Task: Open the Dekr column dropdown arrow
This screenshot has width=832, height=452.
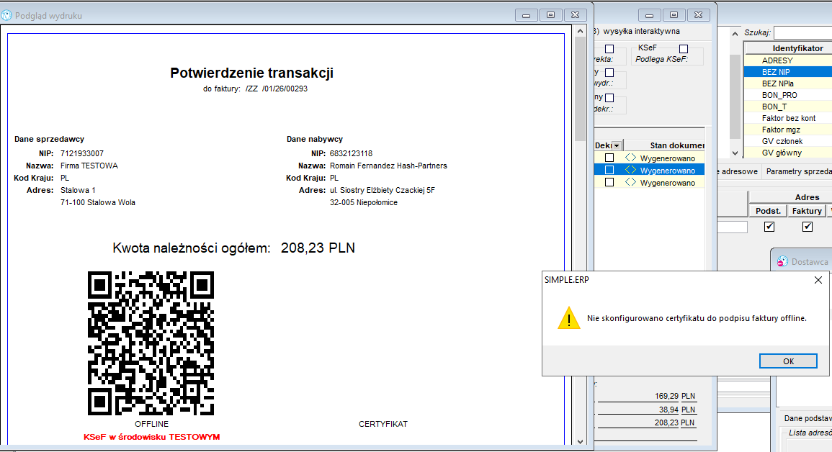Action: (x=617, y=145)
